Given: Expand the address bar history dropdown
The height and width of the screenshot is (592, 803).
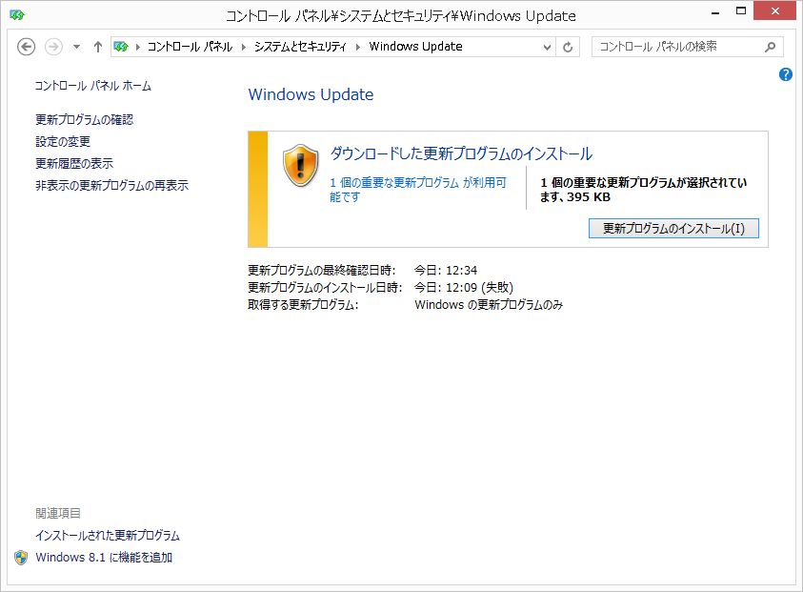Looking at the screenshot, I should coord(547,47).
